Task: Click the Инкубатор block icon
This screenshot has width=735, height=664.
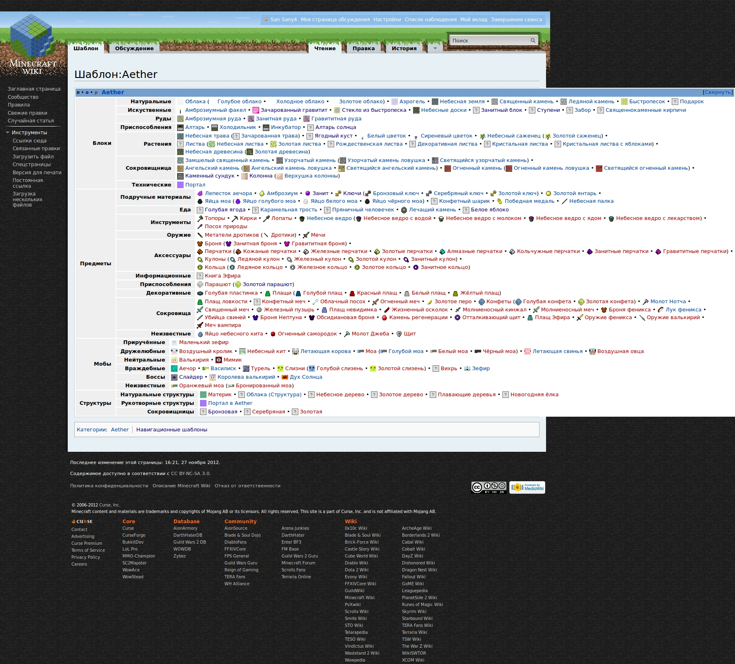Action: click(266, 127)
